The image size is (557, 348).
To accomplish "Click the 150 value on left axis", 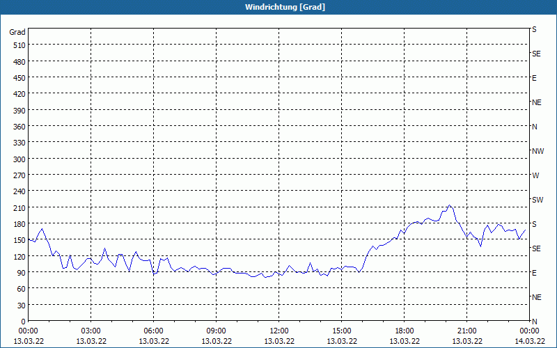I will 19,240.
